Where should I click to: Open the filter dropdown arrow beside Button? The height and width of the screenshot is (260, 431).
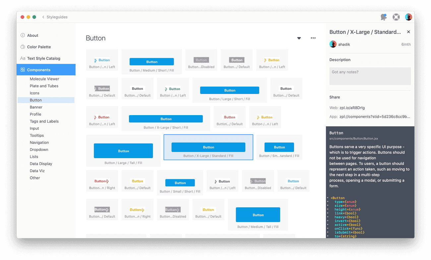point(299,38)
